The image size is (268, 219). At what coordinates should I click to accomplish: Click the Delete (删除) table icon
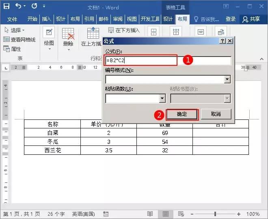click(68, 37)
